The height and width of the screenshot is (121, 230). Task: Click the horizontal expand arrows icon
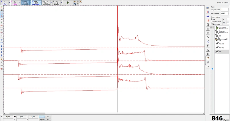pos(1,40)
